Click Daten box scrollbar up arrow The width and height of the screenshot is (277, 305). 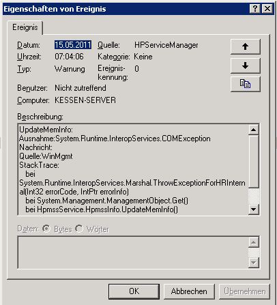(253, 242)
